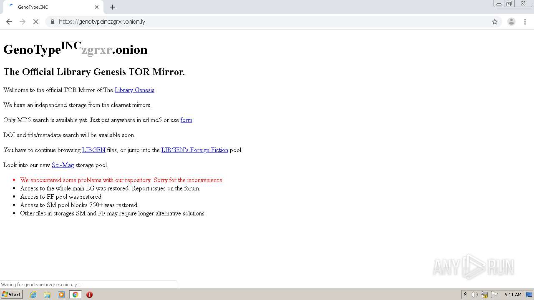Open a new tab with plus button
Image resolution: width=534 pixels, height=300 pixels.
pos(113,7)
